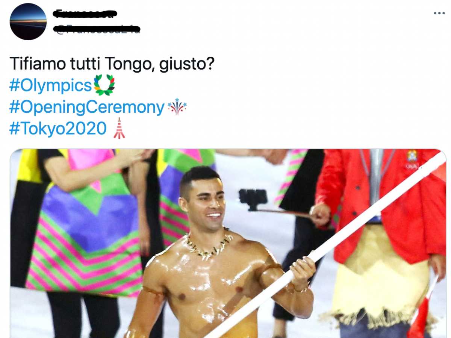
Task: Open the #Tokyo2020 hashtag
Action: [58, 129]
